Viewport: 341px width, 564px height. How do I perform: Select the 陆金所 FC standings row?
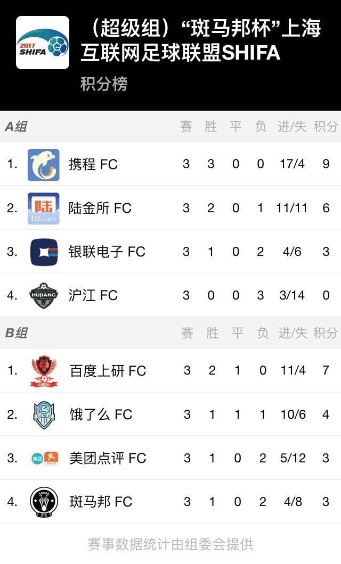point(170,208)
